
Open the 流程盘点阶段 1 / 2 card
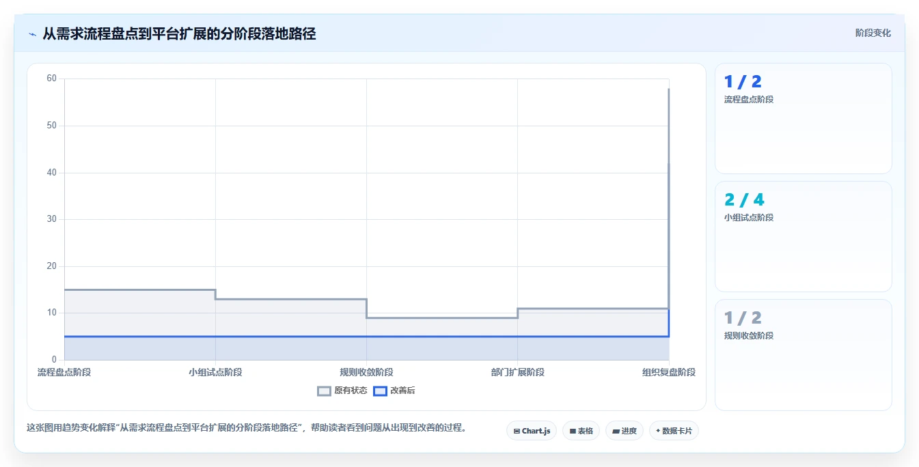803,118
